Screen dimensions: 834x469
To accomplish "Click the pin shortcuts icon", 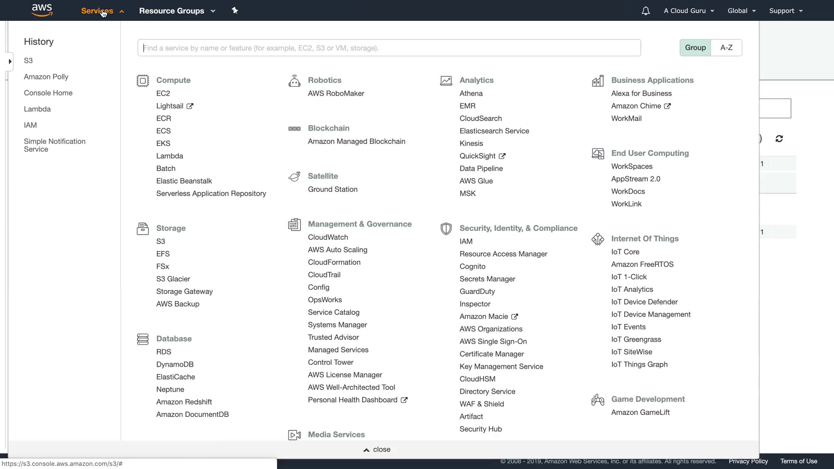I will [235, 10].
